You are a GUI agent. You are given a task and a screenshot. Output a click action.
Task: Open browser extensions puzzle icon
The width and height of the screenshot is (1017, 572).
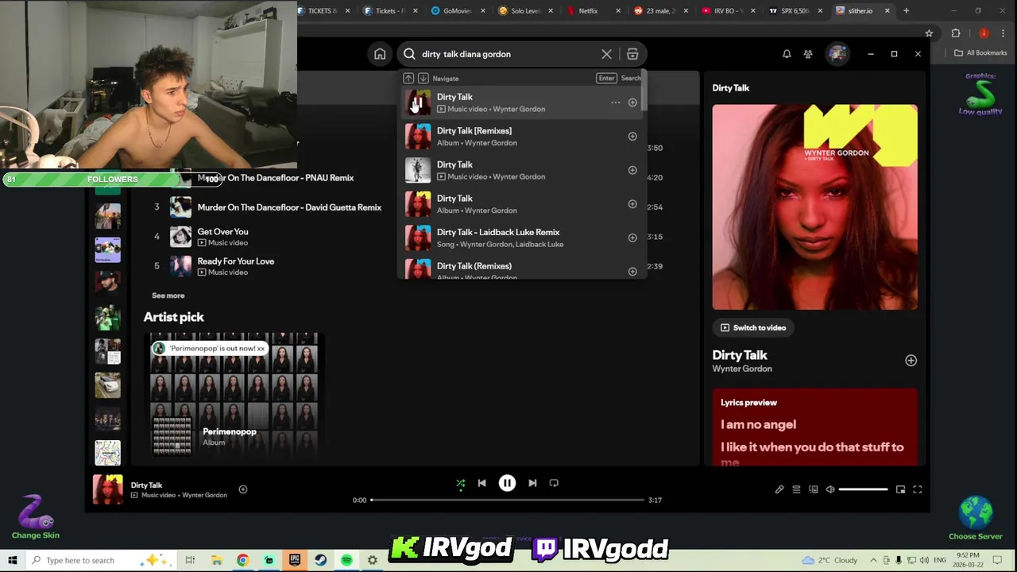coord(956,33)
